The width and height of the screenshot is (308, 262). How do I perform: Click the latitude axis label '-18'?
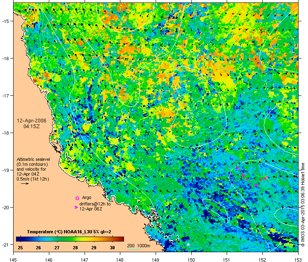(5, 133)
